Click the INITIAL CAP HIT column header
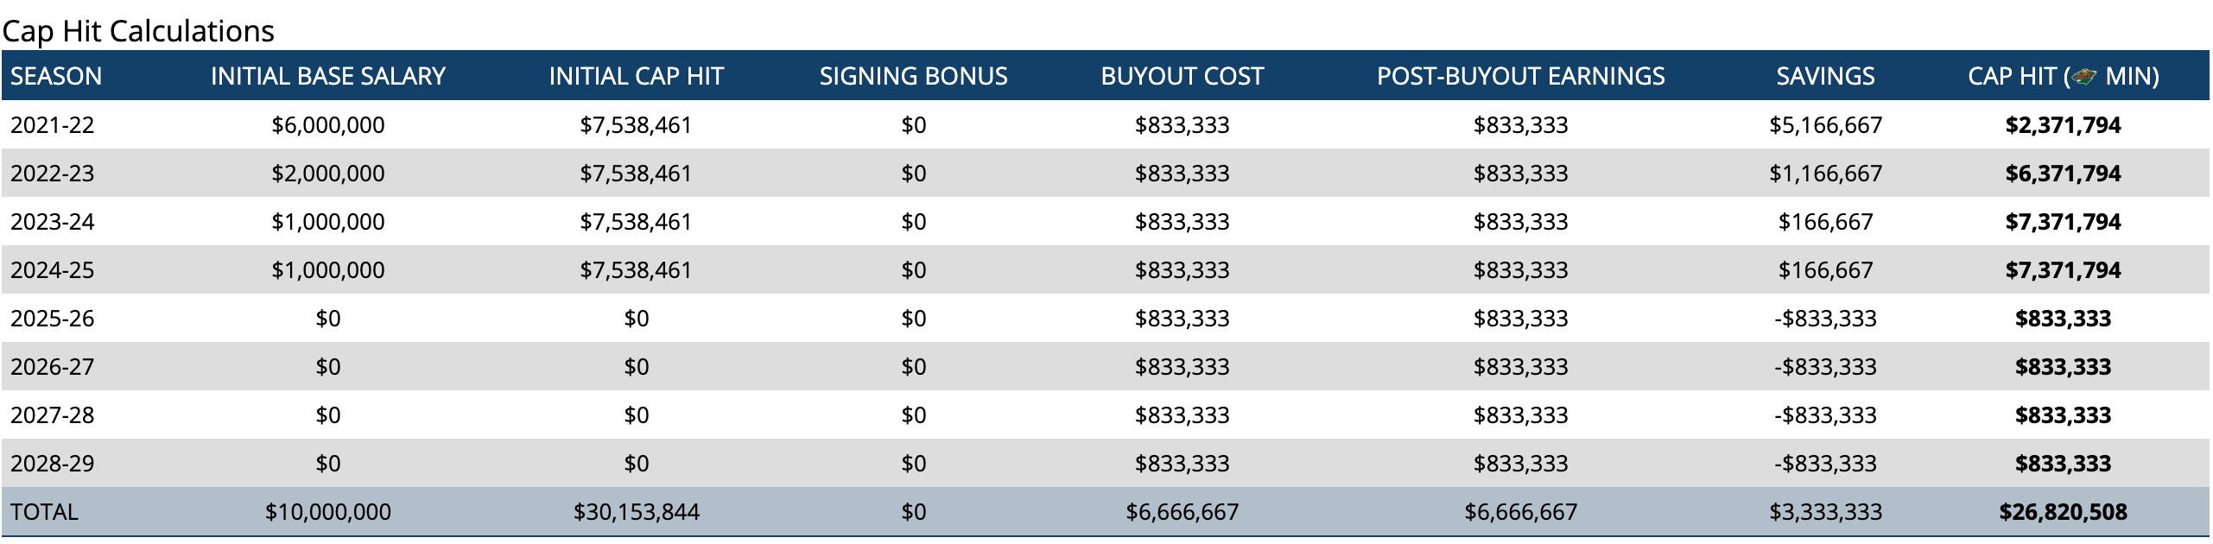The width and height of the screenshot is (2213, 544). click(636, 77)
